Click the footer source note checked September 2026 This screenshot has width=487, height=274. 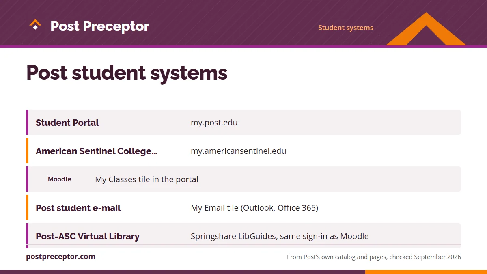pos(374,257)
